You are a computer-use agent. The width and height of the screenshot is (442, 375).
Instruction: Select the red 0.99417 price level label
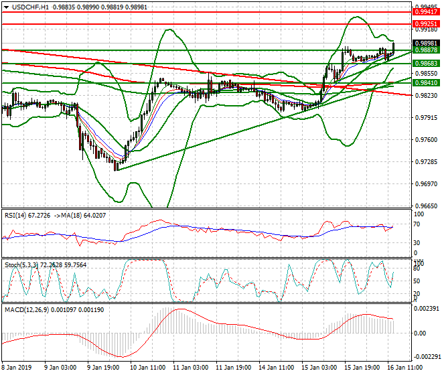click(x=426, y=12)
